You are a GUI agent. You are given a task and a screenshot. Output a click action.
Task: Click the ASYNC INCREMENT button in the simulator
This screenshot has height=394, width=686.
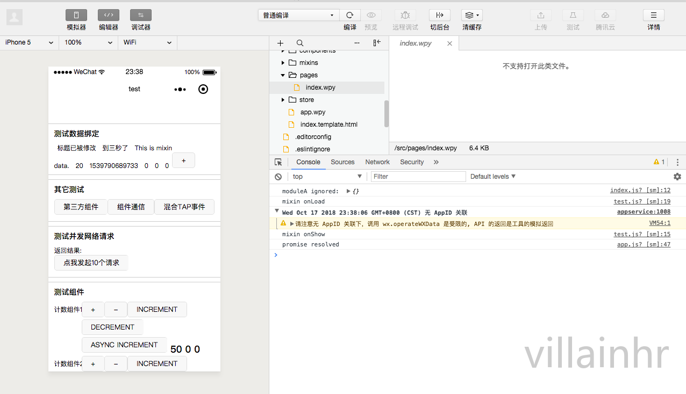124,345
